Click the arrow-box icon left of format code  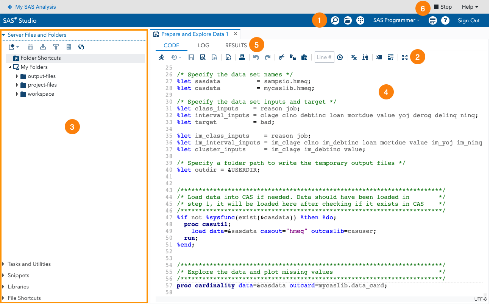tap(379, 57)
